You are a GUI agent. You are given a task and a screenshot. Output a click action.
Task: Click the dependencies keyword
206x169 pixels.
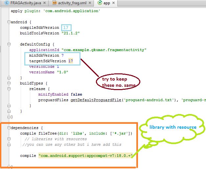(x=25, y=128)
